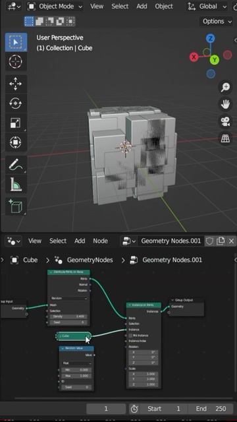
Task: Adjust Random Value Max field
Action: coord(76,376)
